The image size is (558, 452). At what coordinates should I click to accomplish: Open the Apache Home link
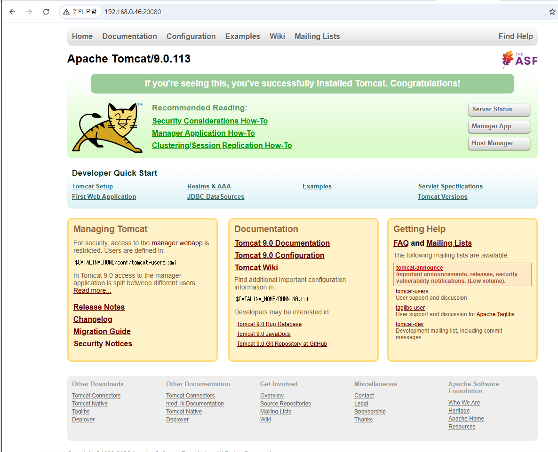(466, 419)
